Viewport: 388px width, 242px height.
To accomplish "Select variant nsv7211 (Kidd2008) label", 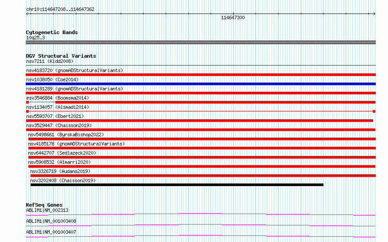I will 50,61.
